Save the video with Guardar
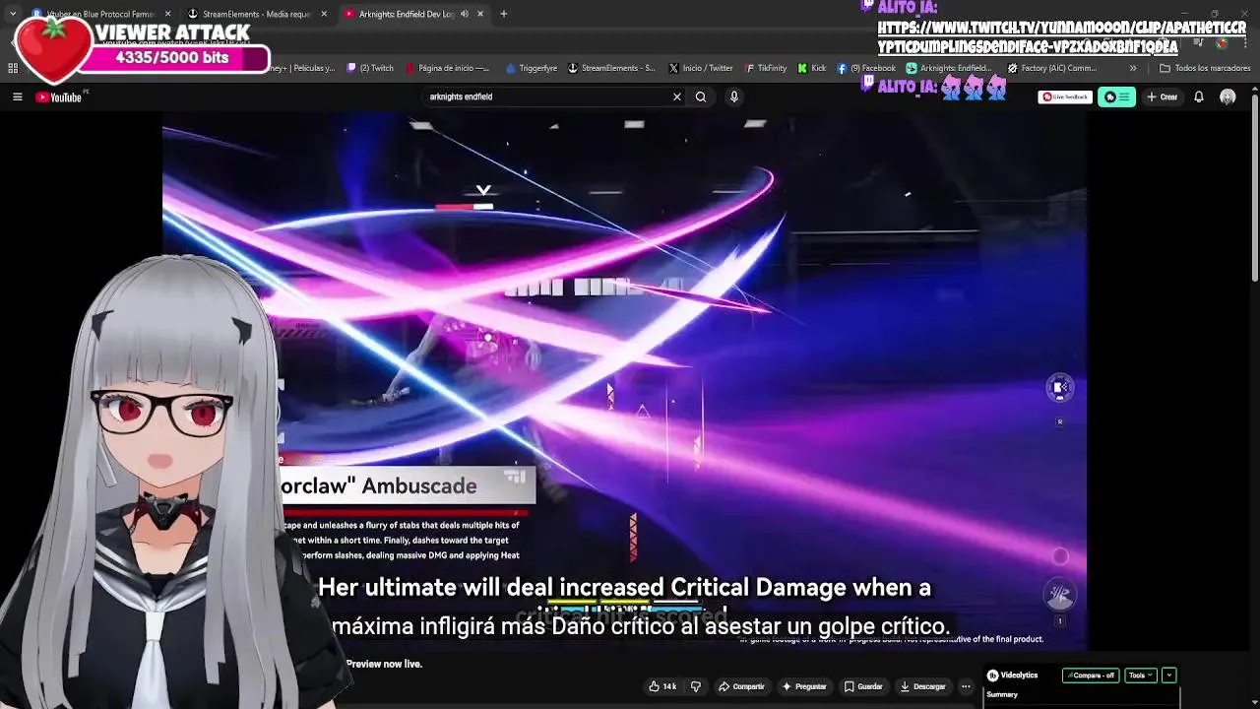 pyautogui.click(x=863, y=686)
